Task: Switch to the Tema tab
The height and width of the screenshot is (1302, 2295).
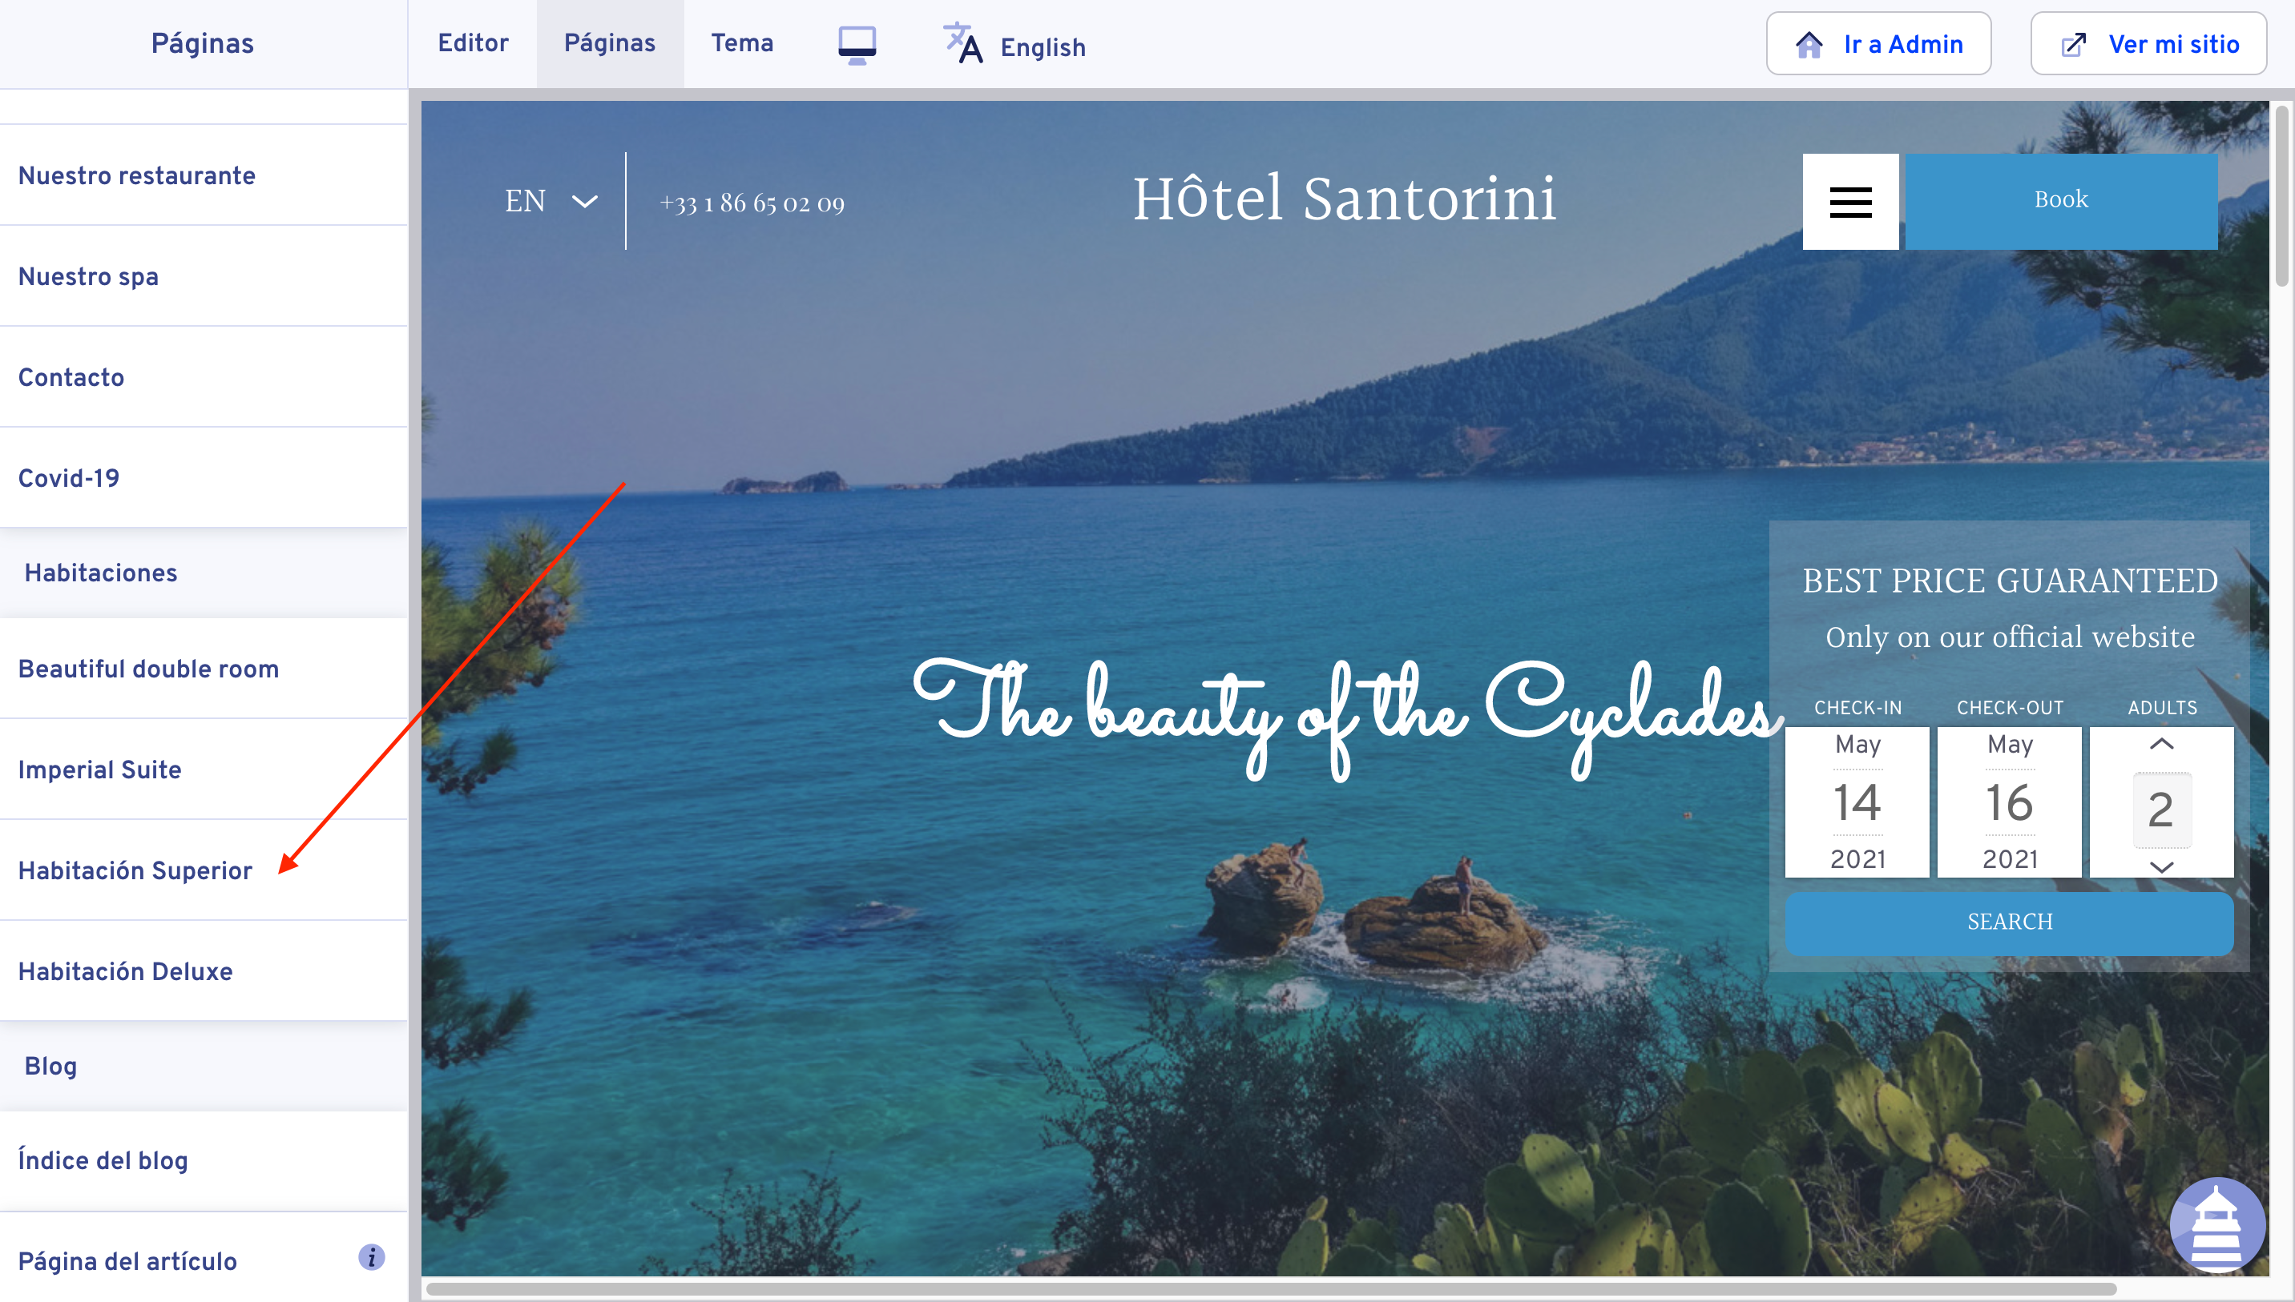Action: tap(742, 44)
